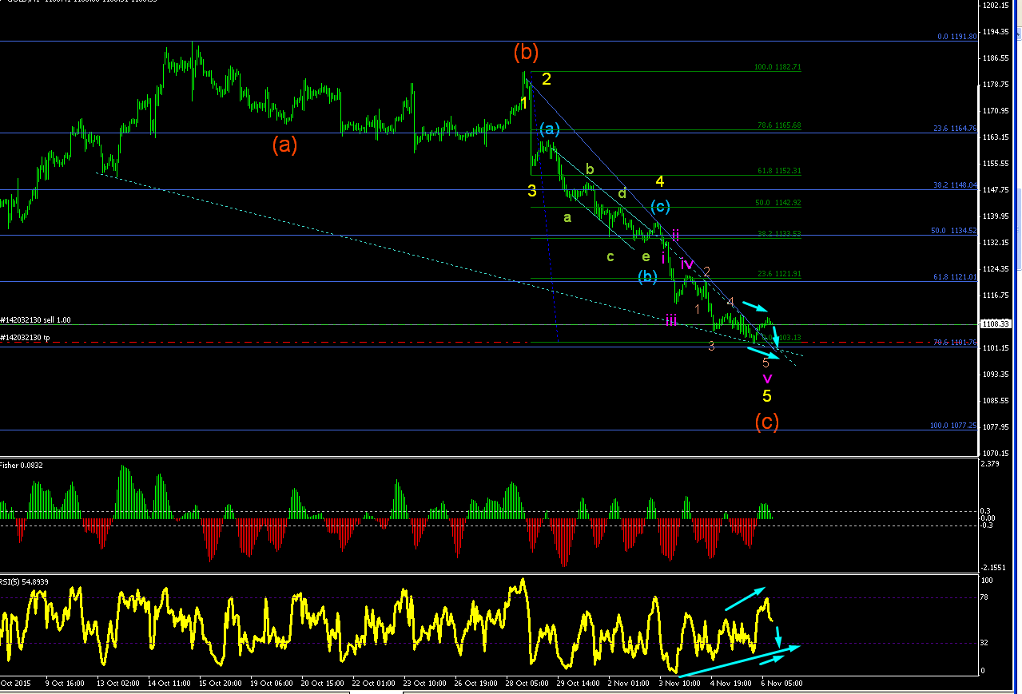The width and height of the screenshot is (1022, 694).
Task: Click the 1093.35 price scale value
Action: pyautogui.click(x=996, y=374)
